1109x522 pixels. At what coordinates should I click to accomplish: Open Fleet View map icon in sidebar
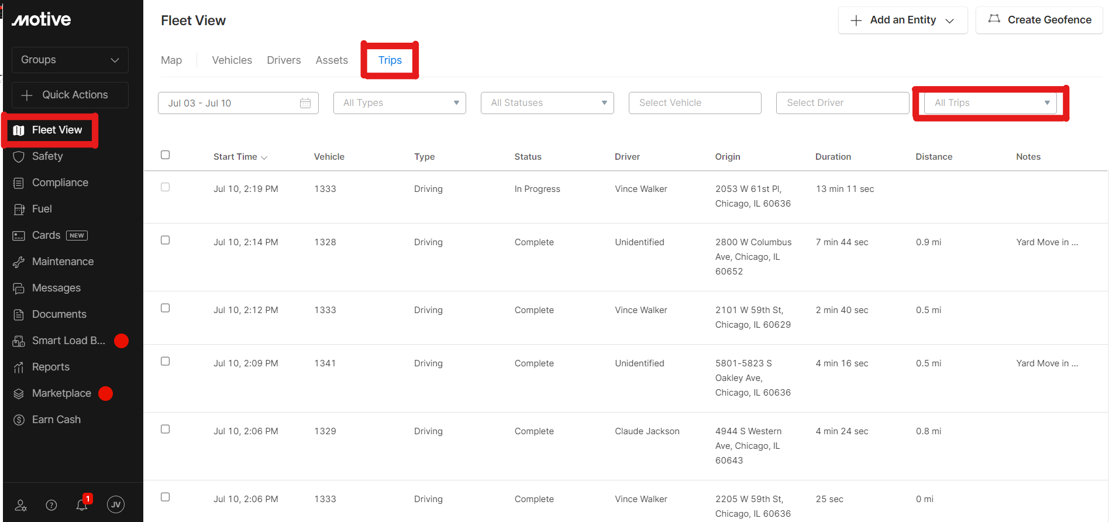click(x=19, y=130)
